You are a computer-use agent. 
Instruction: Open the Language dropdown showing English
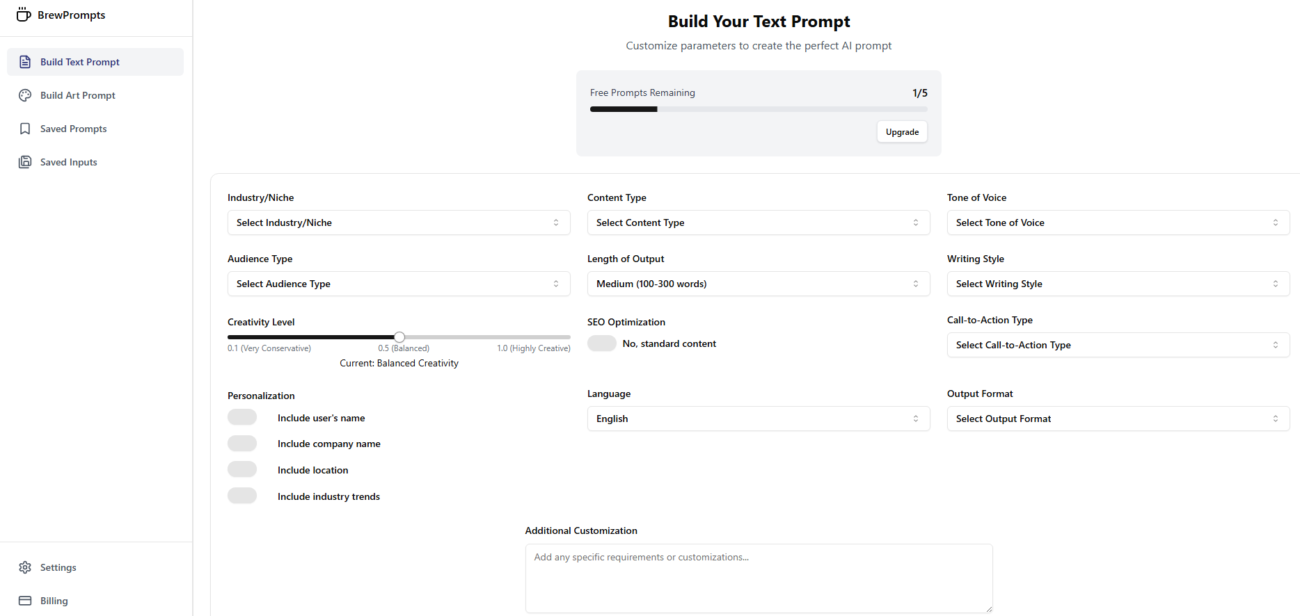click(758, 419)
